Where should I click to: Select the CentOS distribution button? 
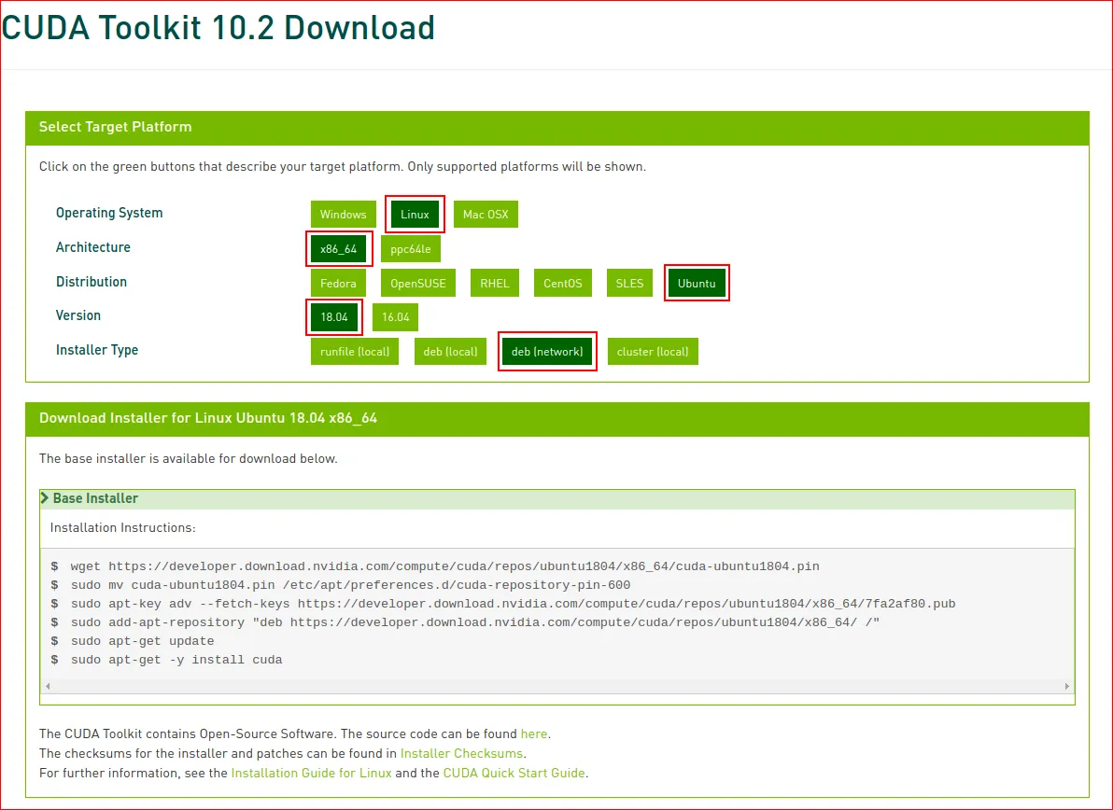point(562,283)
